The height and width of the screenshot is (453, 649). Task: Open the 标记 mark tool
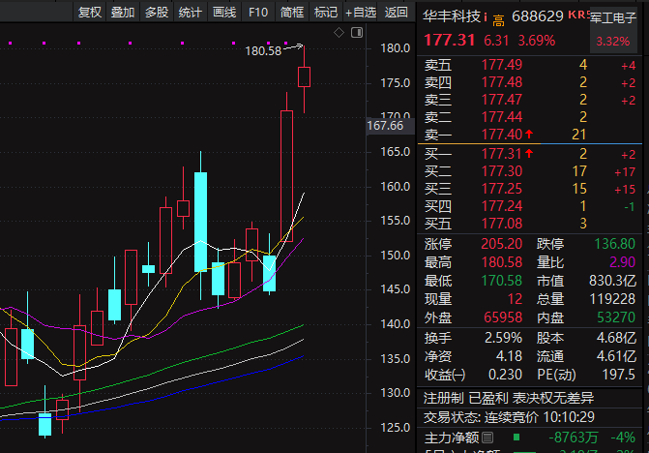point(326,13)
